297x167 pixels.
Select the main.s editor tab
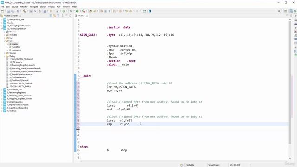coord(81,16)
